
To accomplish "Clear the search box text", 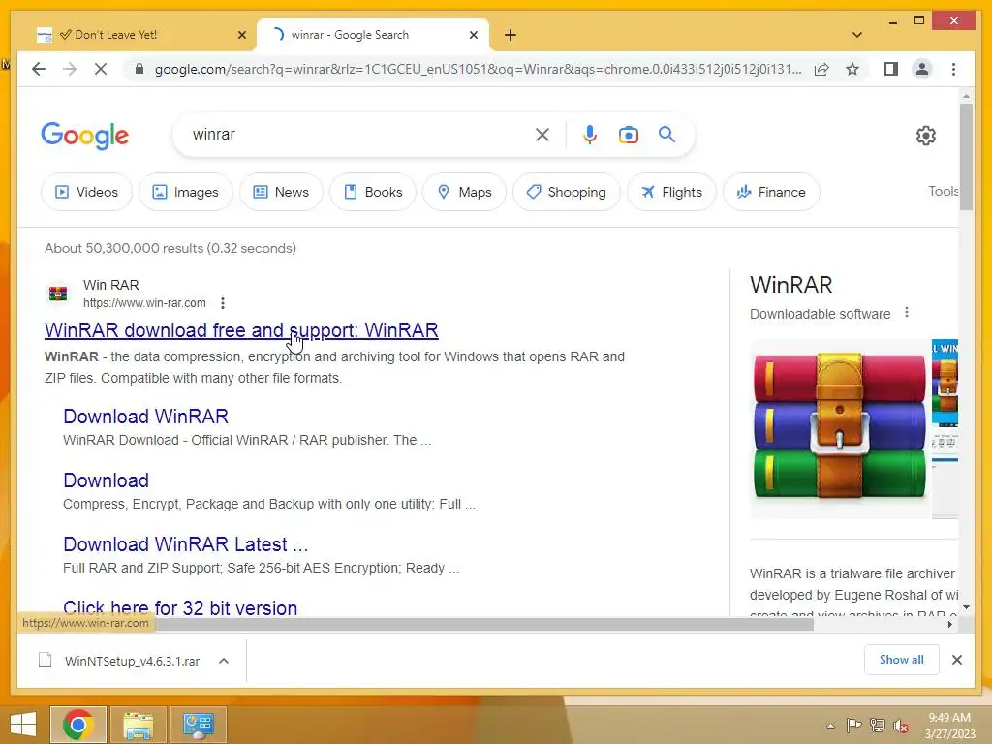I will click(542, 134).
